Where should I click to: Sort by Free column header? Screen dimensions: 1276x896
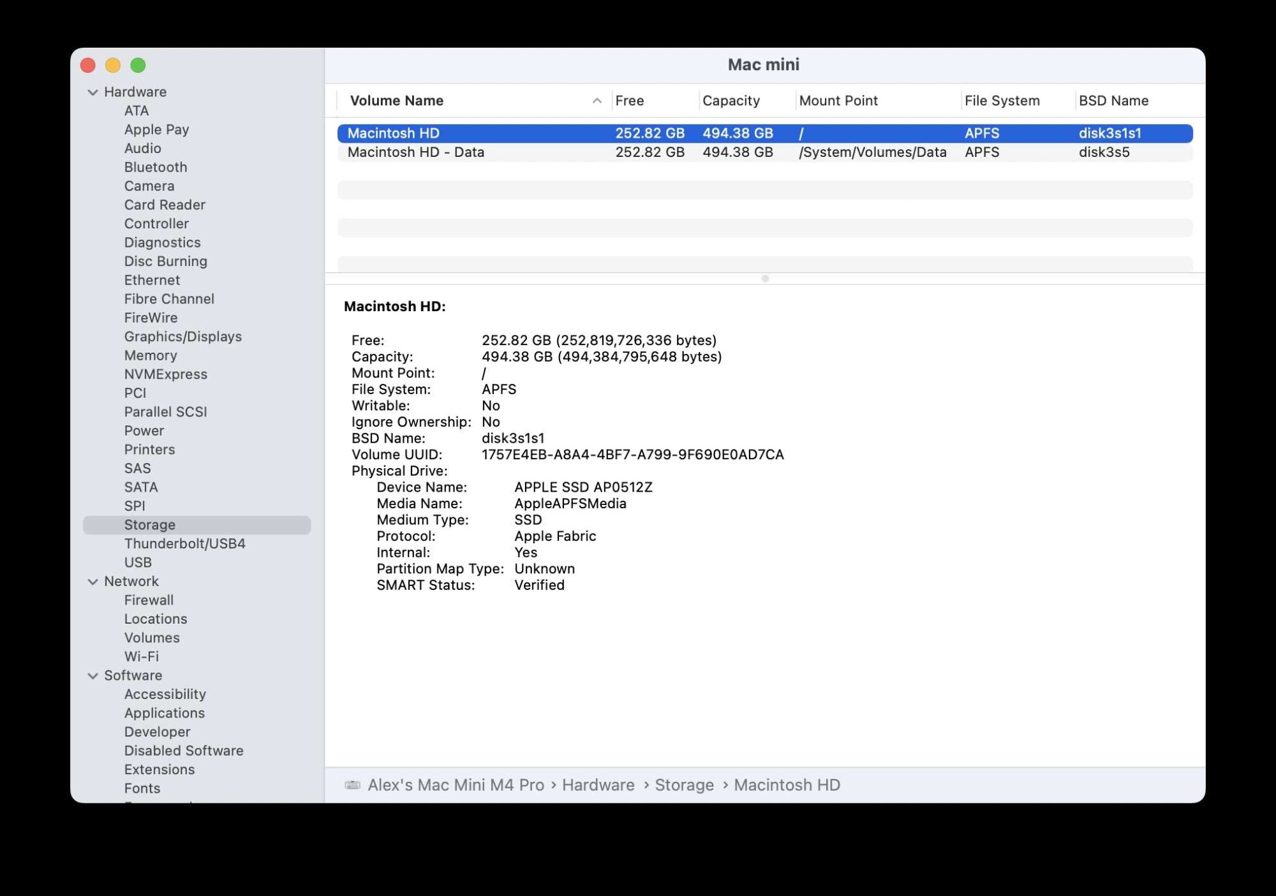coord(629,101)
